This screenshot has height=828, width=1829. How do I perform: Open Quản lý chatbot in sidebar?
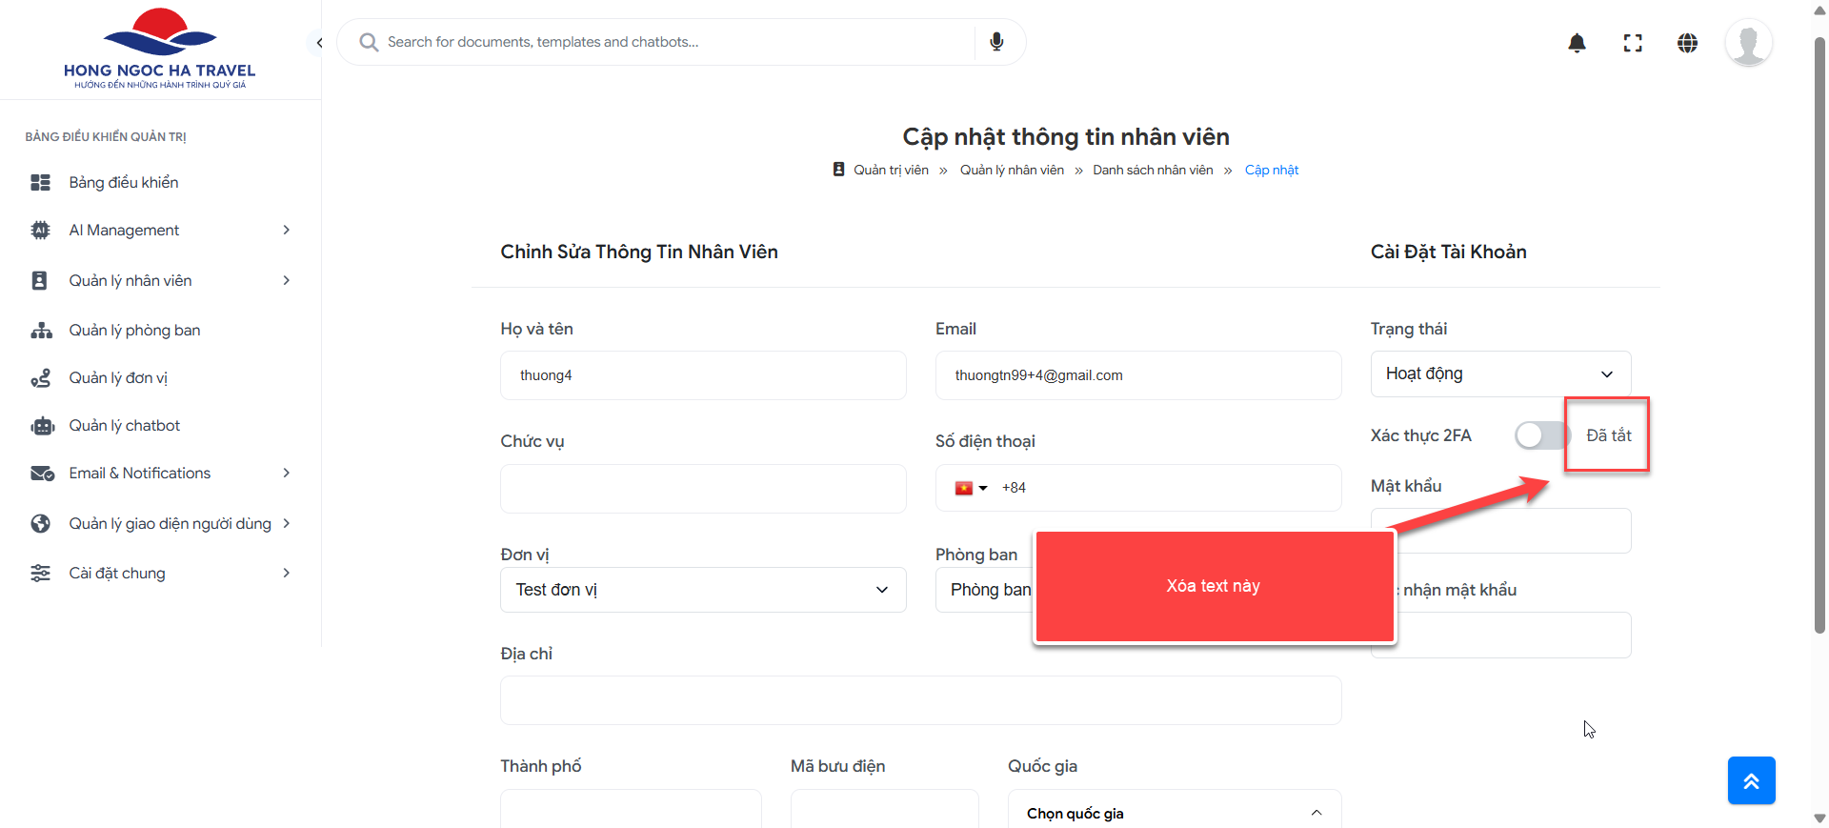click(x=125, y=426)
